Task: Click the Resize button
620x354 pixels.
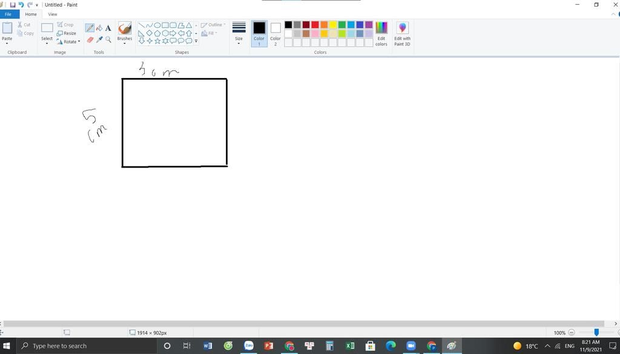Action: coord(68,33)
